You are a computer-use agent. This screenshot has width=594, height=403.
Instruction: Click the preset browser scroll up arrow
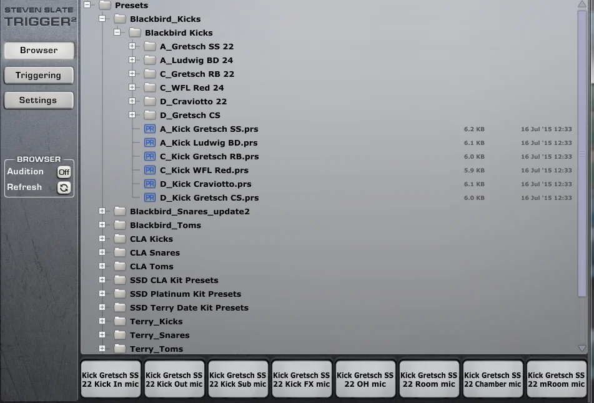(582, 4)
